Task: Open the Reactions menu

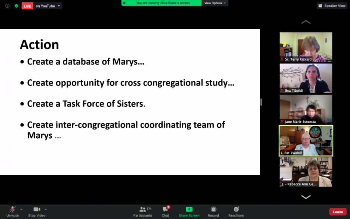Action: coord(236,211)
